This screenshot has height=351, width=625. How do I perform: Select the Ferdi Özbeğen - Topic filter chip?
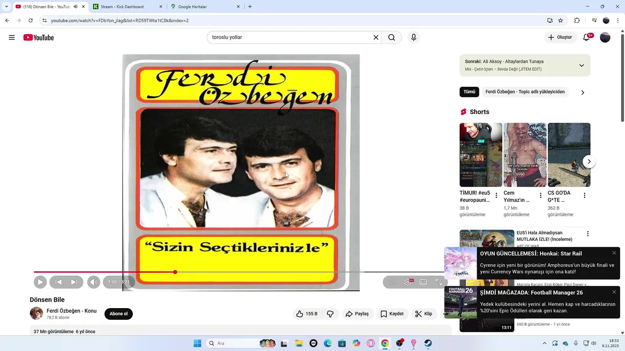tap(525, 92)
